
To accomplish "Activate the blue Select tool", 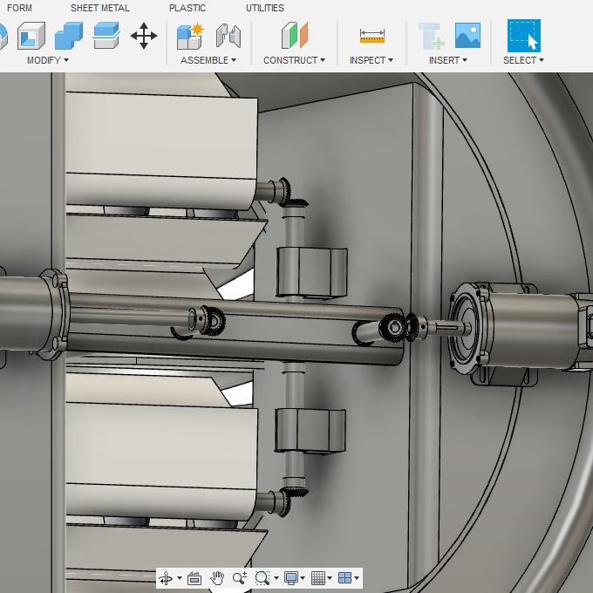I will tap(524, 36).
